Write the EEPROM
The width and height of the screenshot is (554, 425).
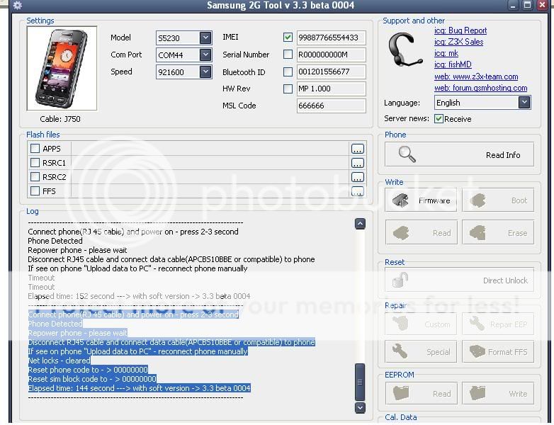pos(498,393)
